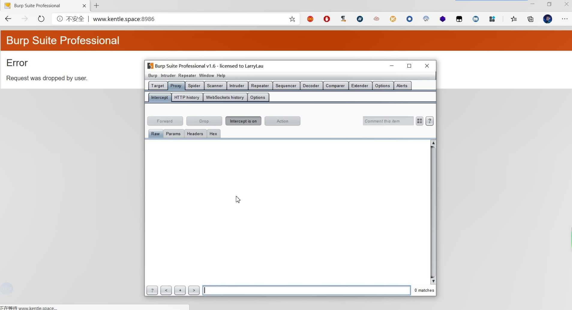Click the orange circular extension icon
572x310 pixels.
click(x=393, y=19)
